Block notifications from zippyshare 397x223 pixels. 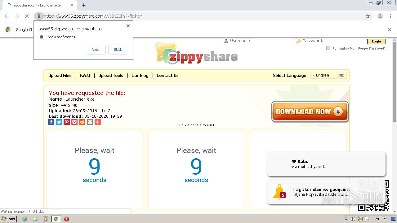[118, 50]
